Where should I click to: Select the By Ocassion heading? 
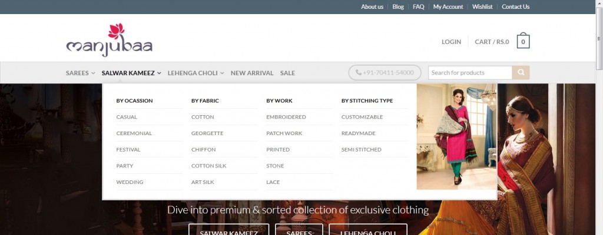134,100
